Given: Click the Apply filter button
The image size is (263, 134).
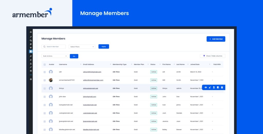Looking at the screenshot, I should 104,47.
